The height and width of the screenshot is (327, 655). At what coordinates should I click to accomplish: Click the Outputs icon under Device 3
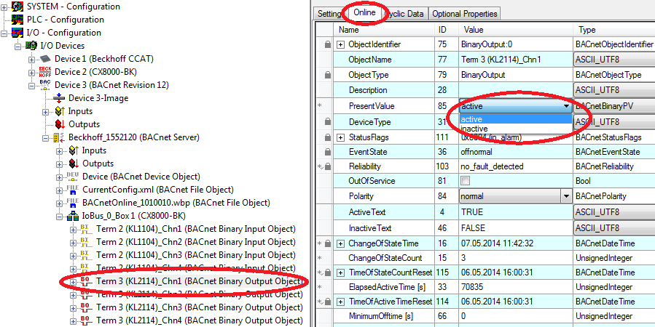coord(59,124)
